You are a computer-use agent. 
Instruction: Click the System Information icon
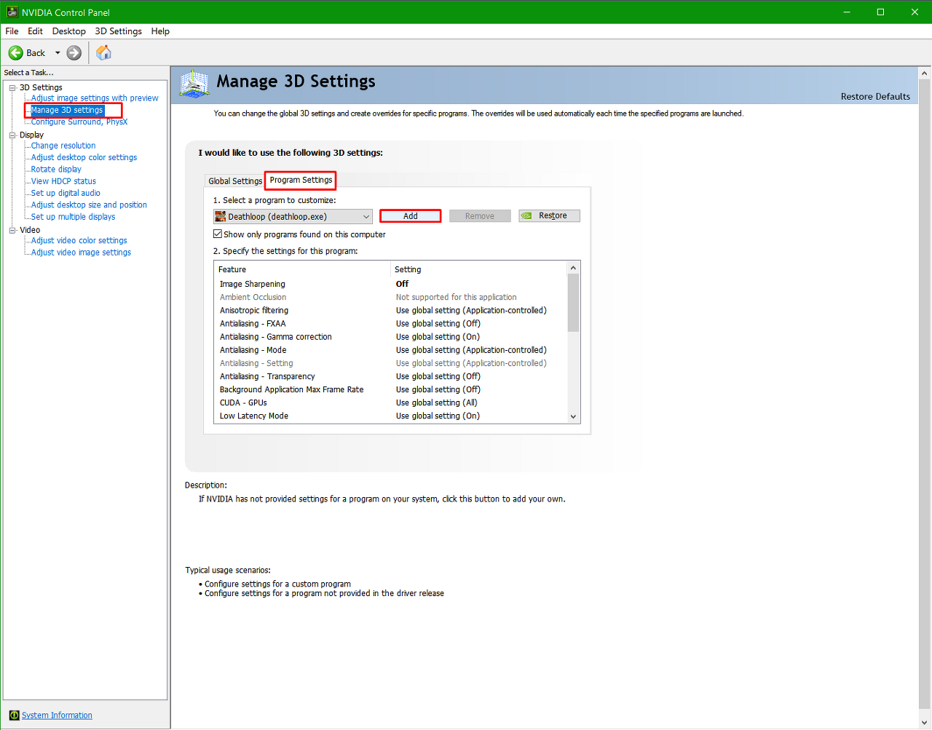tap(14, 715)
